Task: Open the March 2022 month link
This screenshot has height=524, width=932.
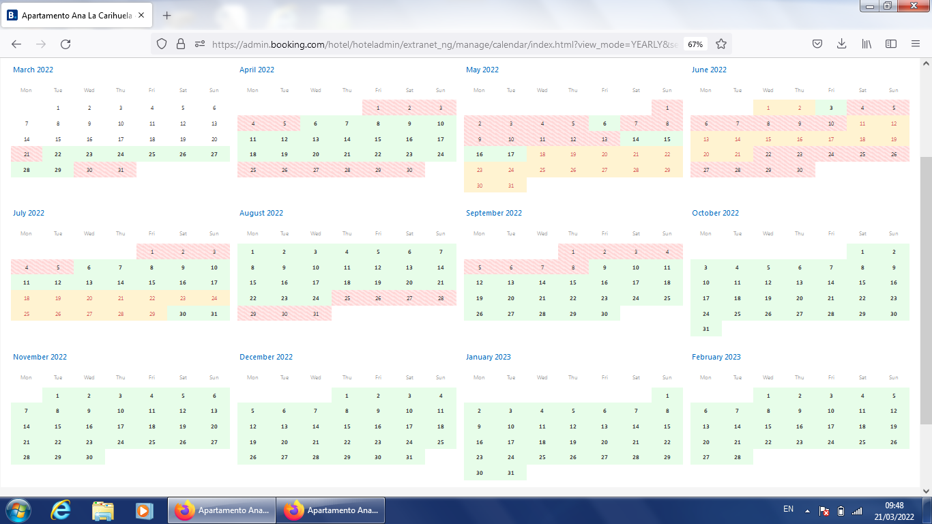Action: pyautogui.click(x=33, y=70)
